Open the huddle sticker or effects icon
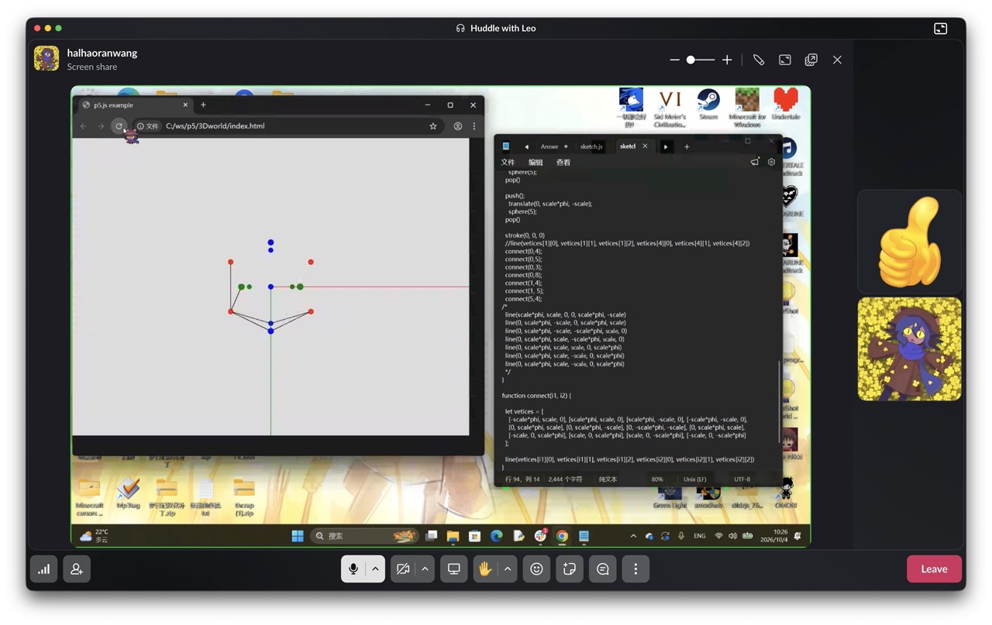The height and width of the screenshot is (625, 992). pos(570,569)
